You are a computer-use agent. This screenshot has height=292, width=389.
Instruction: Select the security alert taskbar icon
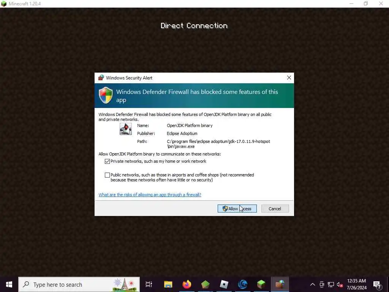coord(280,284)
